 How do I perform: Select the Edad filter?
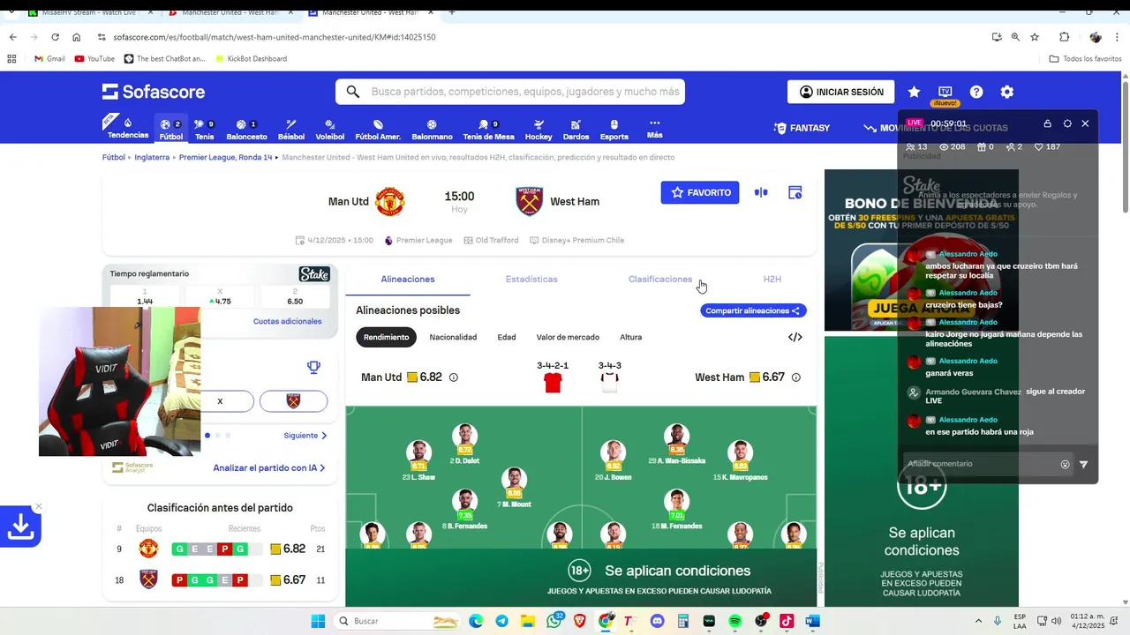(x=507, y=337)
